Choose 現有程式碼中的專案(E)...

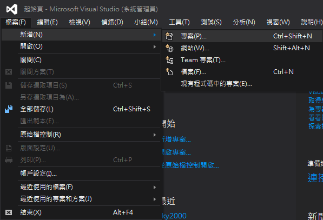click(242, 84)
